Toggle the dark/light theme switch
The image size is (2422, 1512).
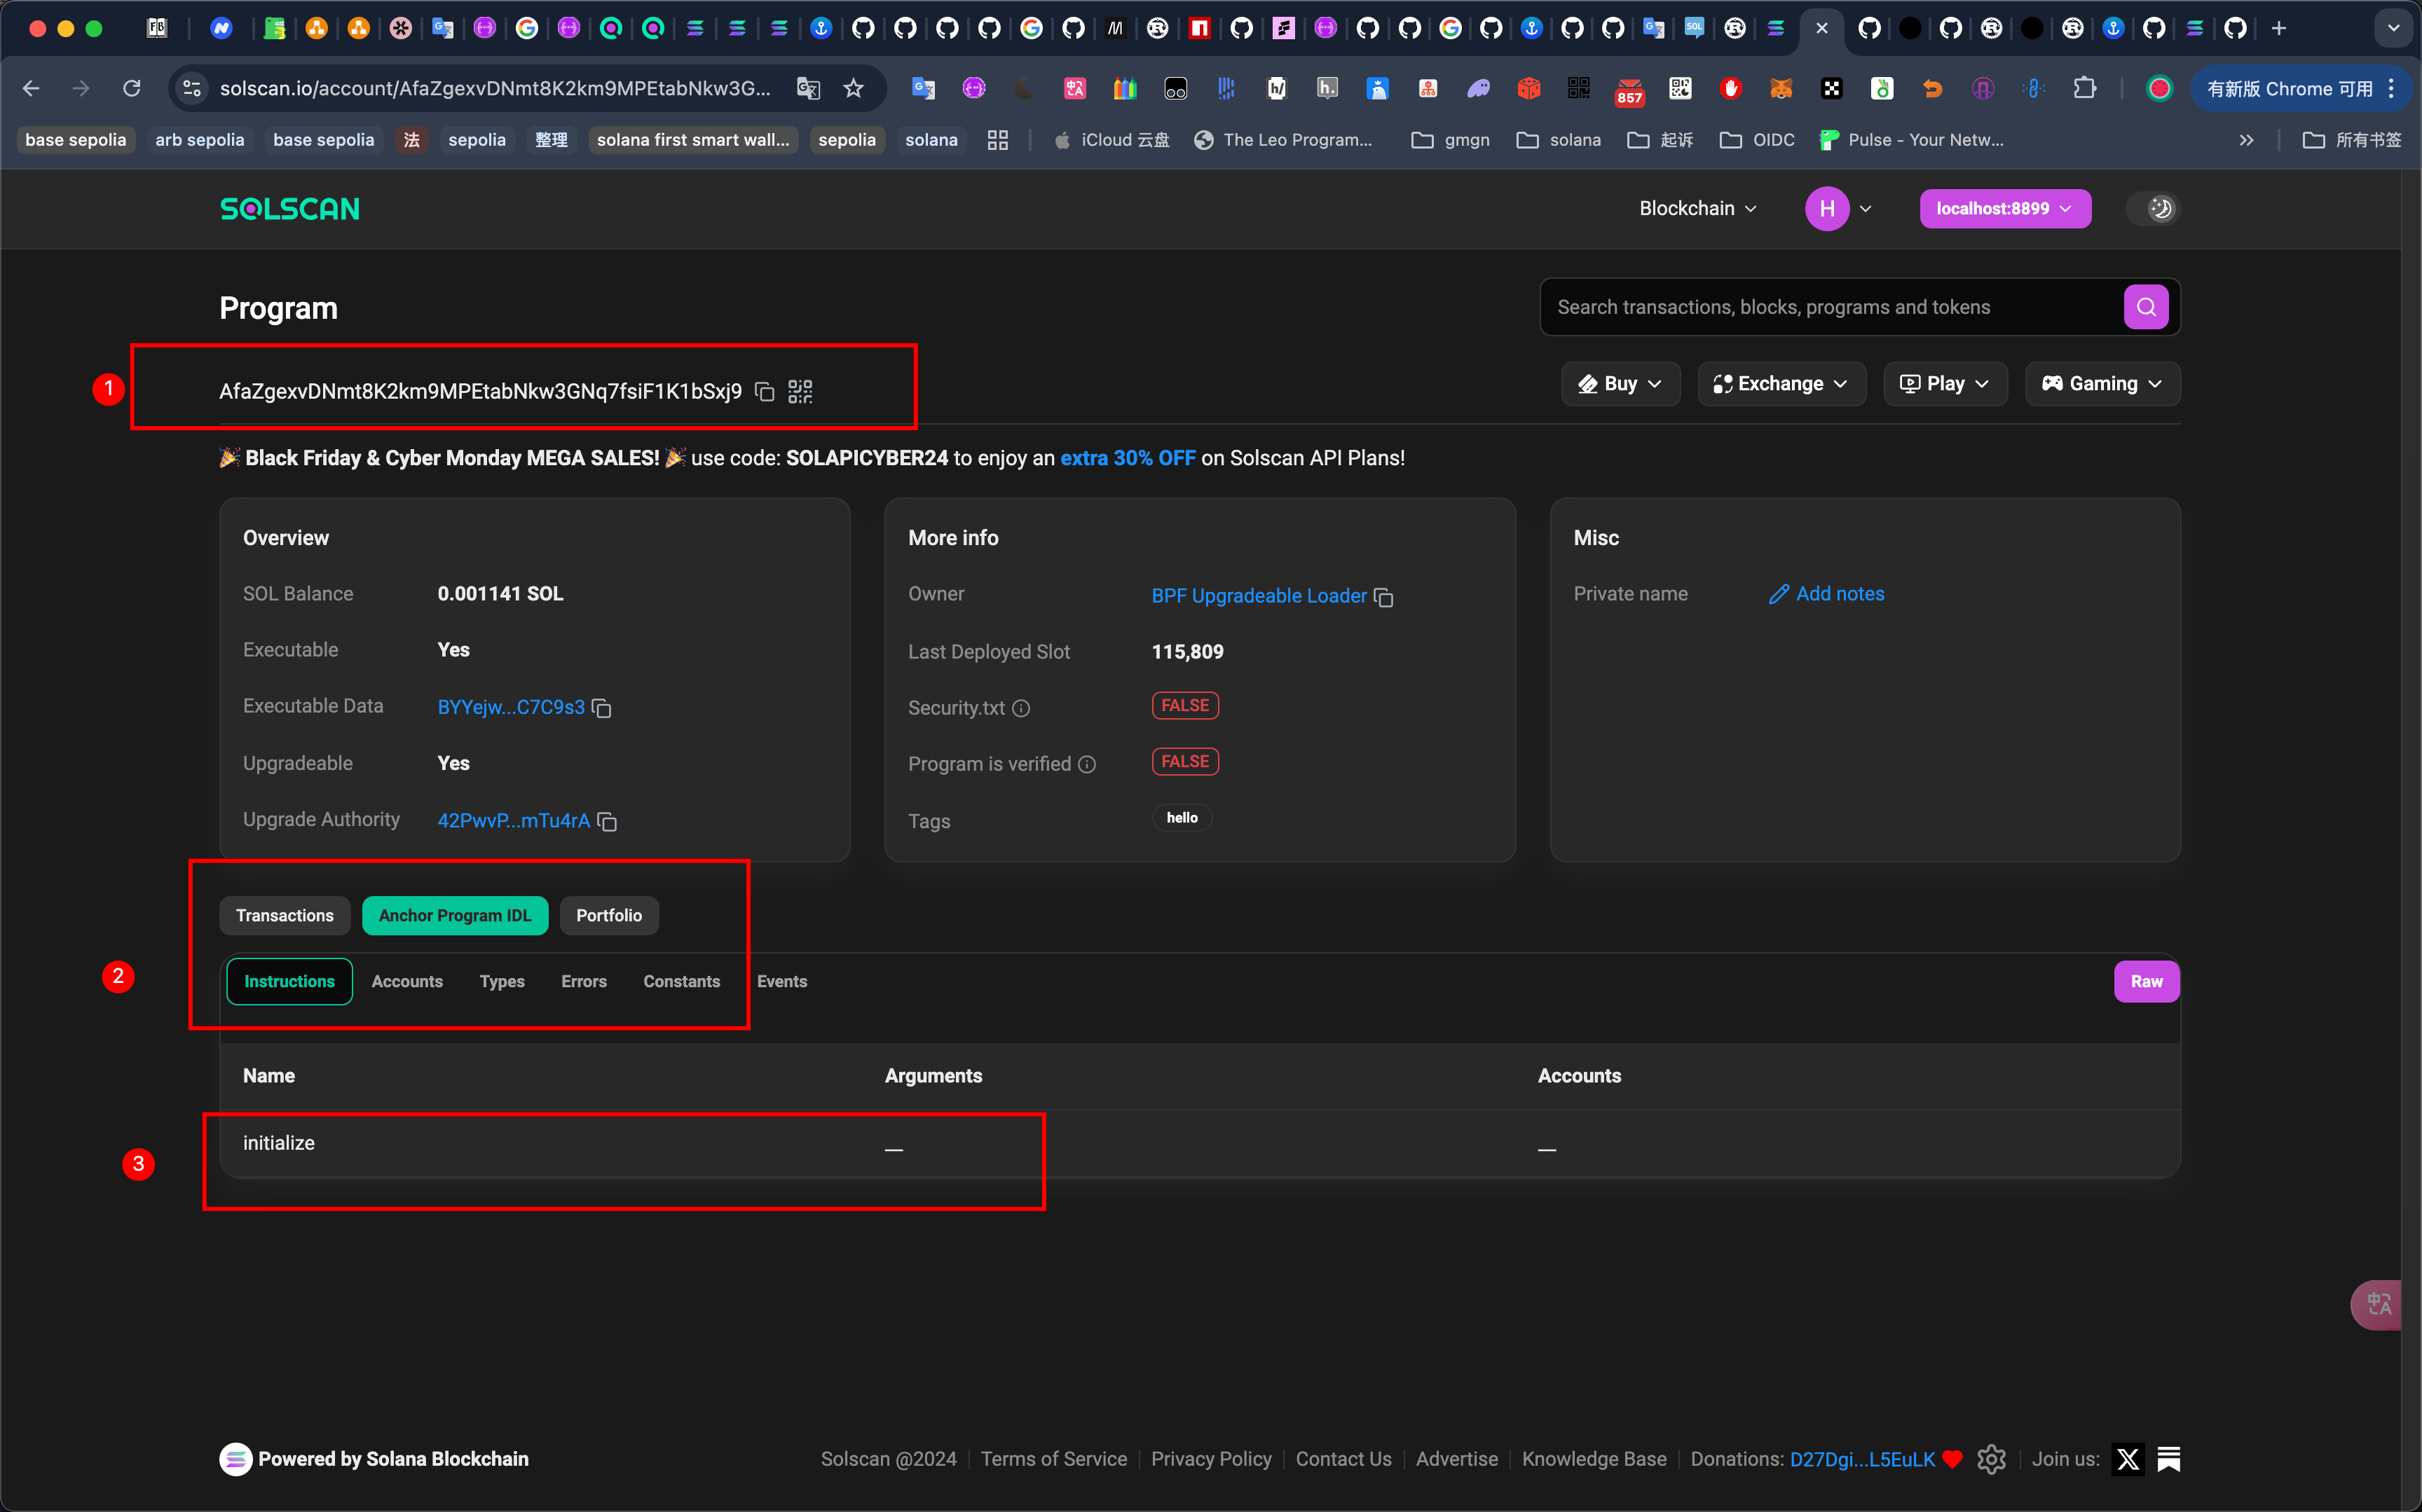2153,208
